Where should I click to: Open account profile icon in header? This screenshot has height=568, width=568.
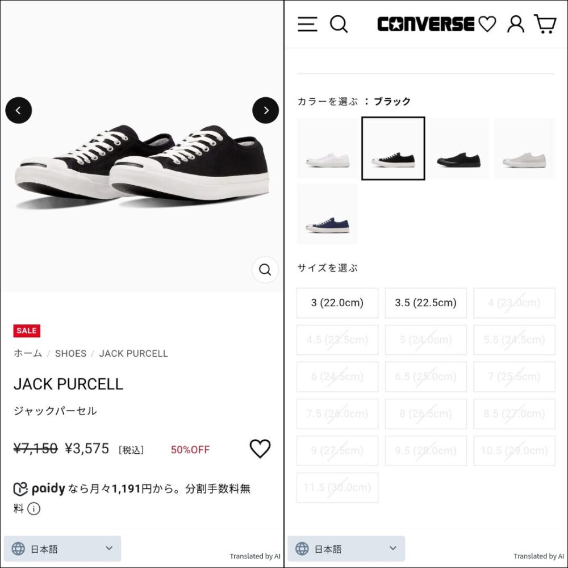tap(516, 24)
